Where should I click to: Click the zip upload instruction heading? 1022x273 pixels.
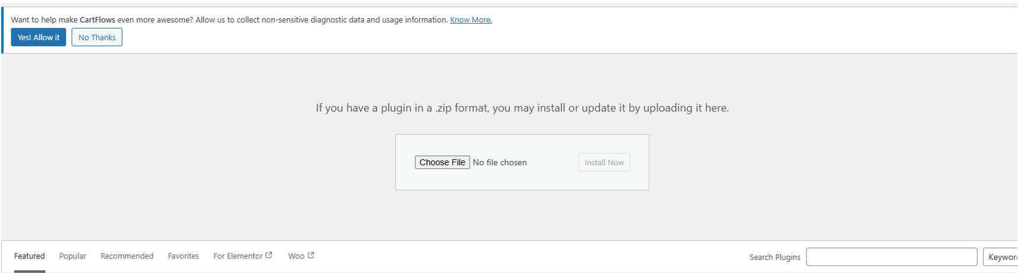(x=522, y=108)
